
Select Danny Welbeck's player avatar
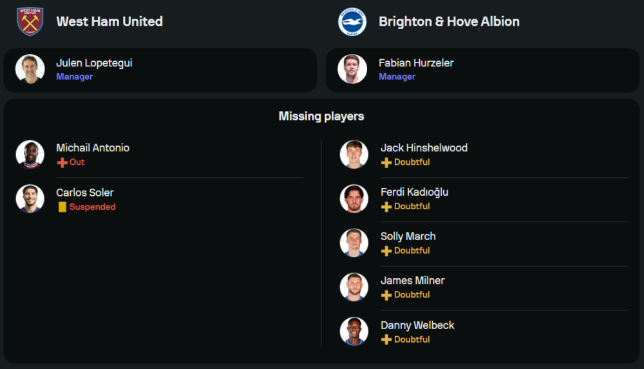354,332
